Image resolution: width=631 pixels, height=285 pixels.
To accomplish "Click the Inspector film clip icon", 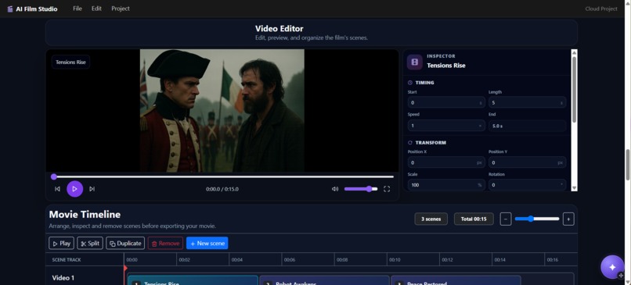I will pyautogui.click(x=414, y=62).
